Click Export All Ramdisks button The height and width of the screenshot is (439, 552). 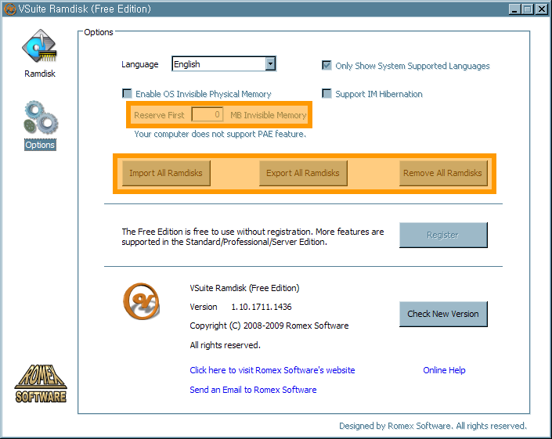pyautogui.click(x=303, y=173)
